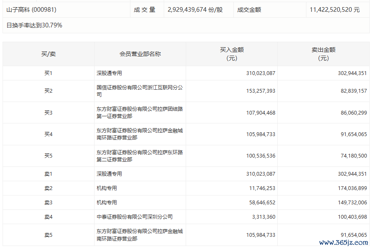Select buy amount 100,536,536
Viewport: 371px width, 249px height.
(261, 156)
